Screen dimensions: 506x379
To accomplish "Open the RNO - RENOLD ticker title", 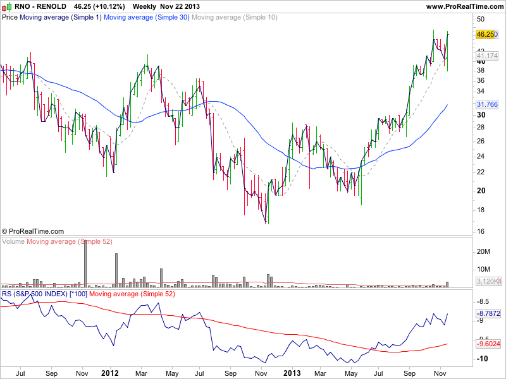I will point(39,6).
